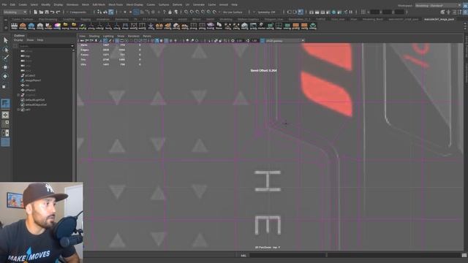Click the shelf gear settings icon
The image size is (468, 263).
pos(6,28)
